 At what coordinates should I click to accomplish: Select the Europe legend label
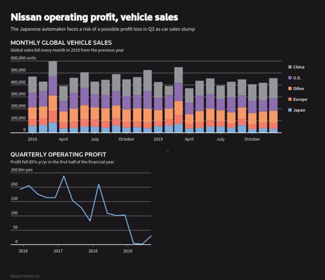(300, 100)
